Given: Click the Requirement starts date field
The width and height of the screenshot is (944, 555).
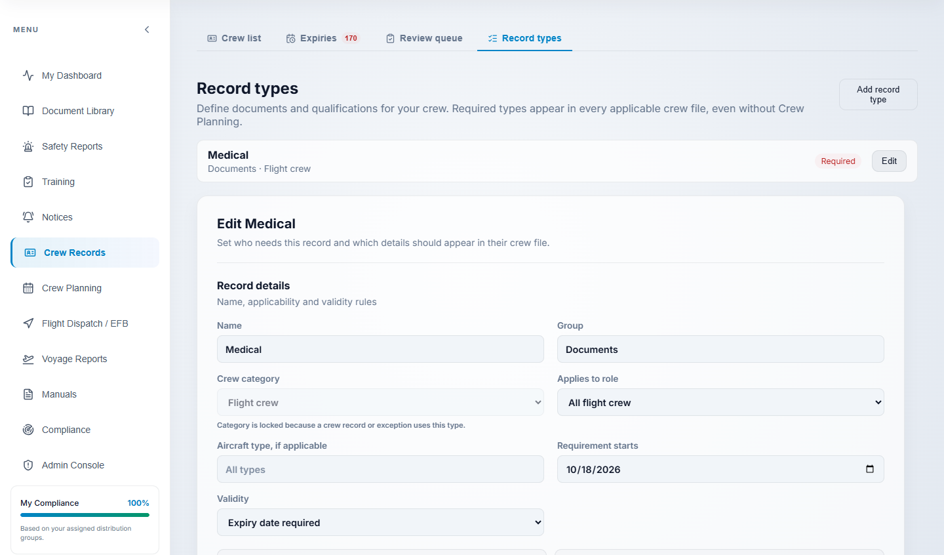Looking at the screenshot, I should 720,469.
